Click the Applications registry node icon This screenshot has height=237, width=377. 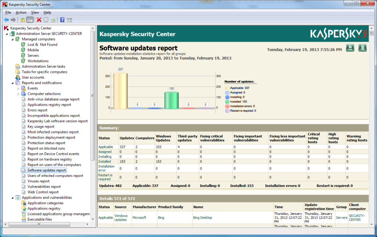click(24, 209)
